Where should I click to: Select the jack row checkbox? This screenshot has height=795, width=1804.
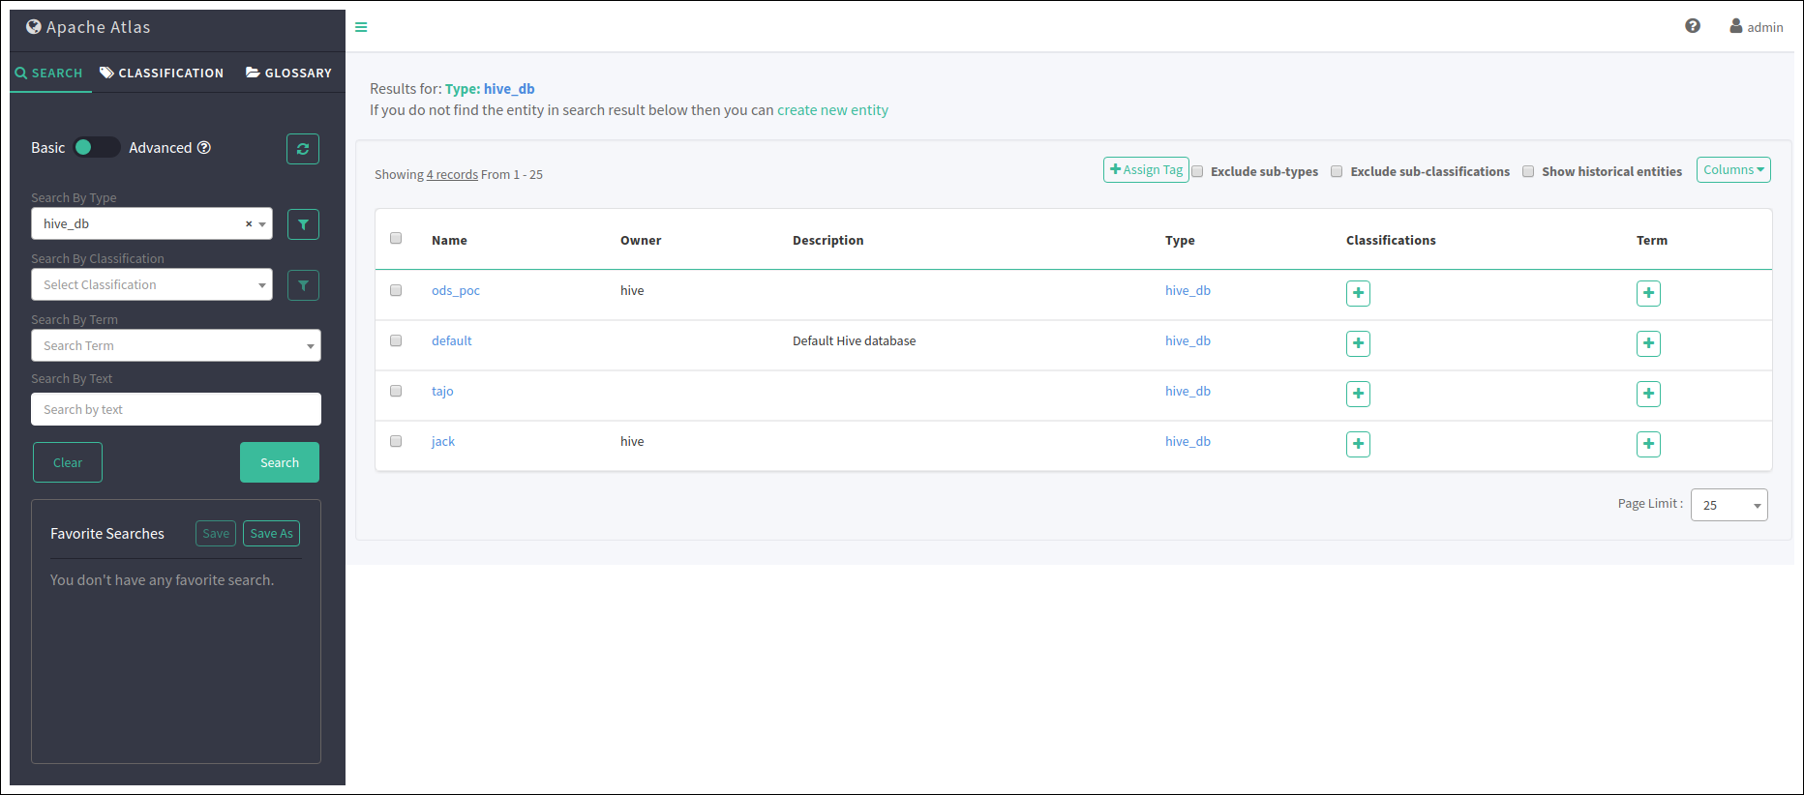pyautogui.click(x=396, y=441)
